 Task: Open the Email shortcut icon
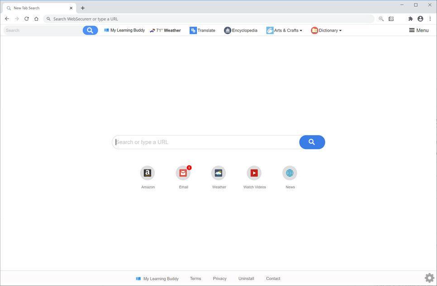(183, 173)
